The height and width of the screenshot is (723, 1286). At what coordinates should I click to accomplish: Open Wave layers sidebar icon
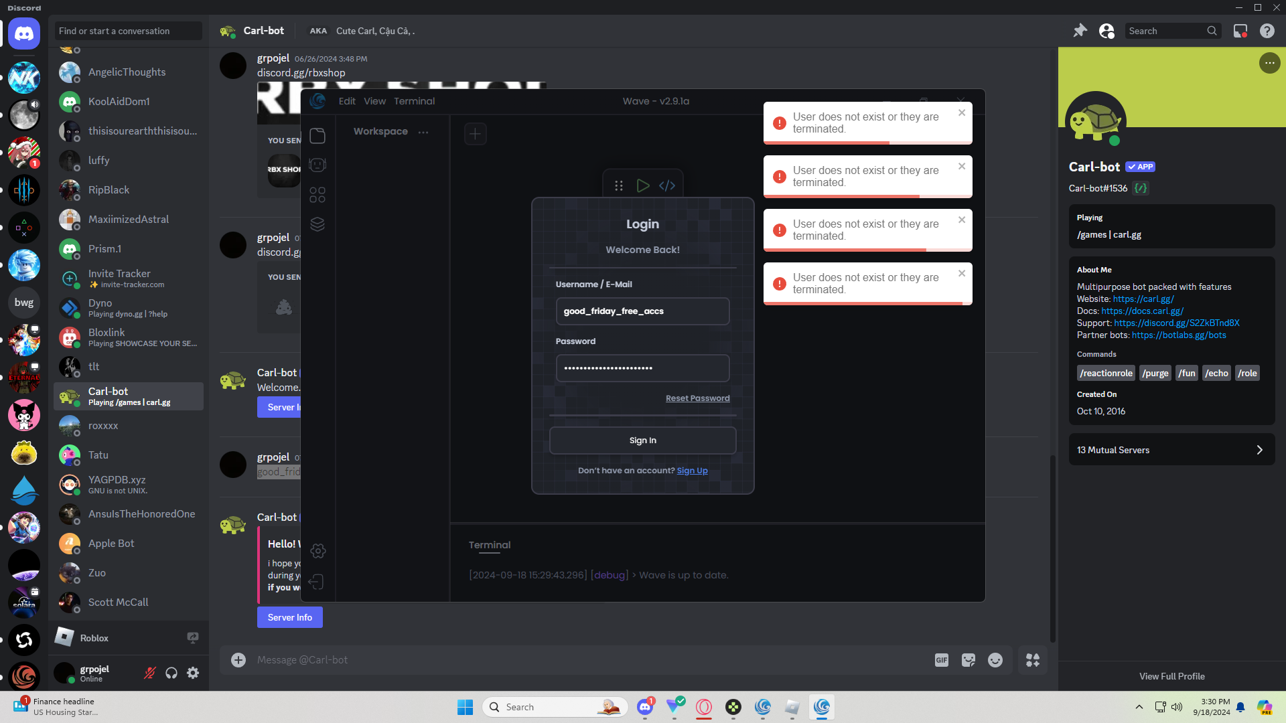coord(317,224)
